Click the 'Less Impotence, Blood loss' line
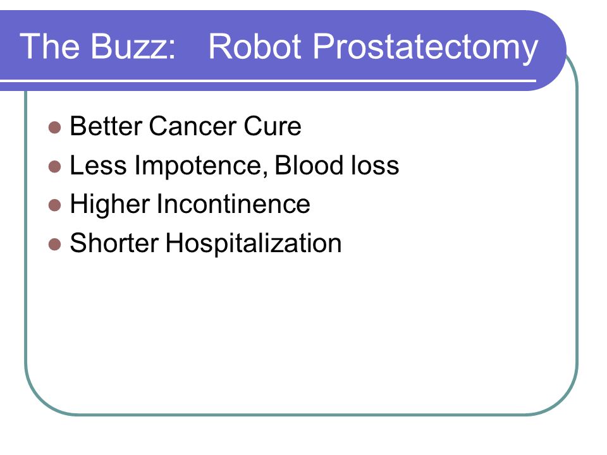607x455 pixels. [x=234, y=165]
